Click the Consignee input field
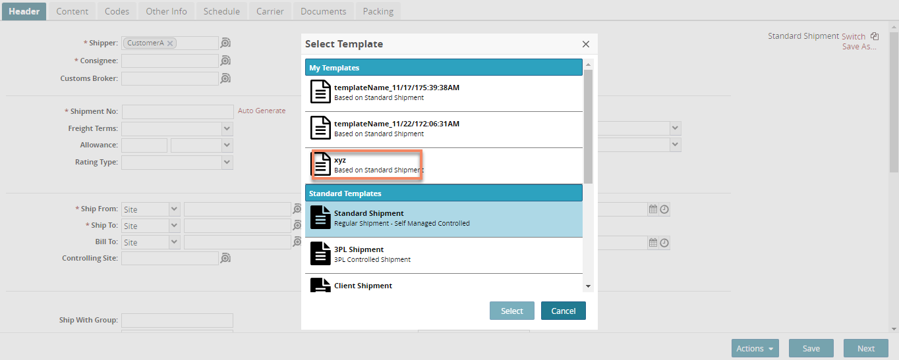Viewport: 899px width, 360px height. tap(169, 61)
